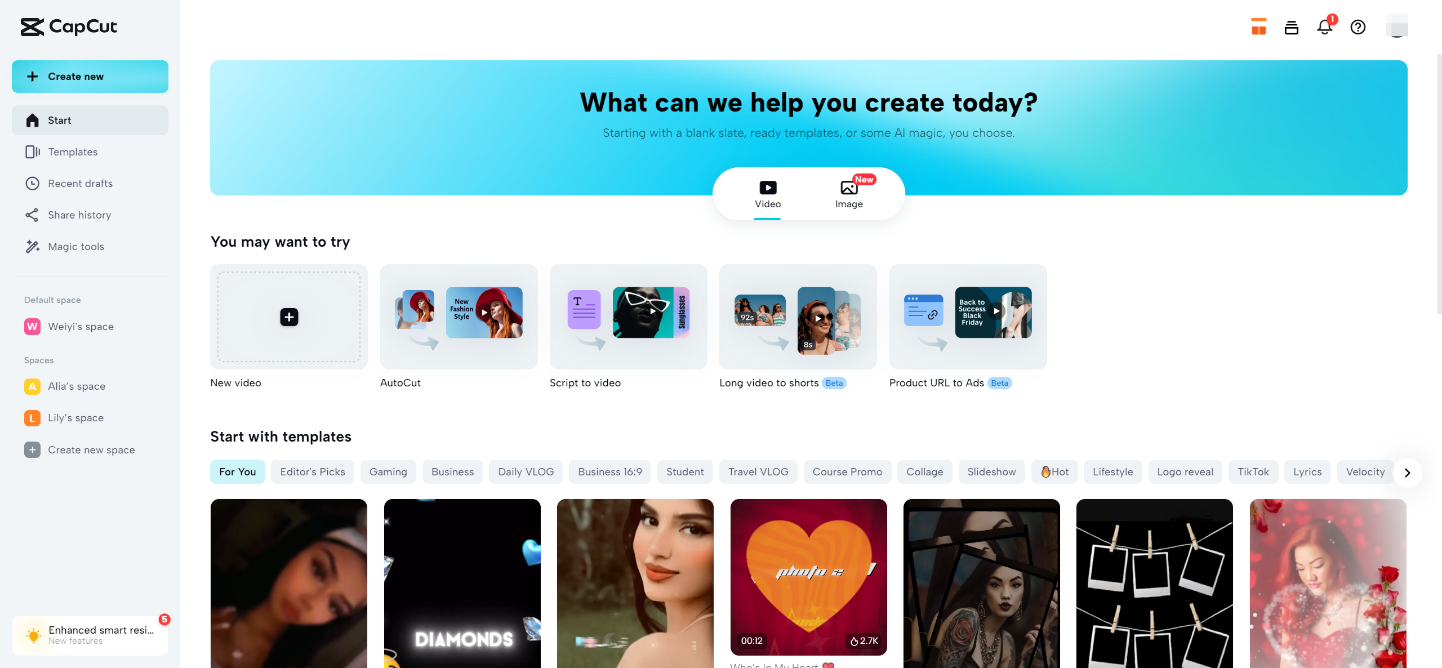This screenshot has height=668, width=1442.
Task: Expand Weiyi's space section
Action: coord(89,326)
